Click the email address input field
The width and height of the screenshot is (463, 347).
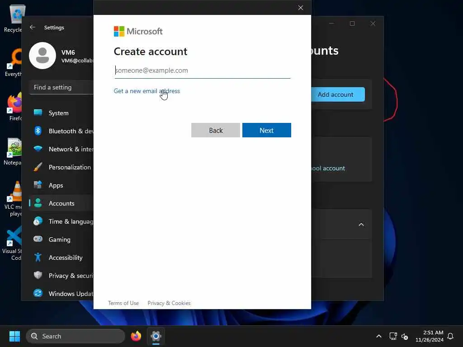(x=202, y=70)
